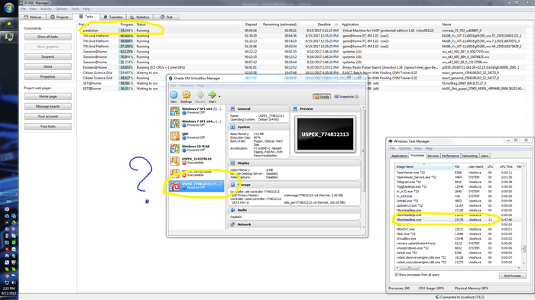This screenshot has height=300, width=535.
Task: Switch to Task Manager Applications tab
Action: [x=399, y=156]
